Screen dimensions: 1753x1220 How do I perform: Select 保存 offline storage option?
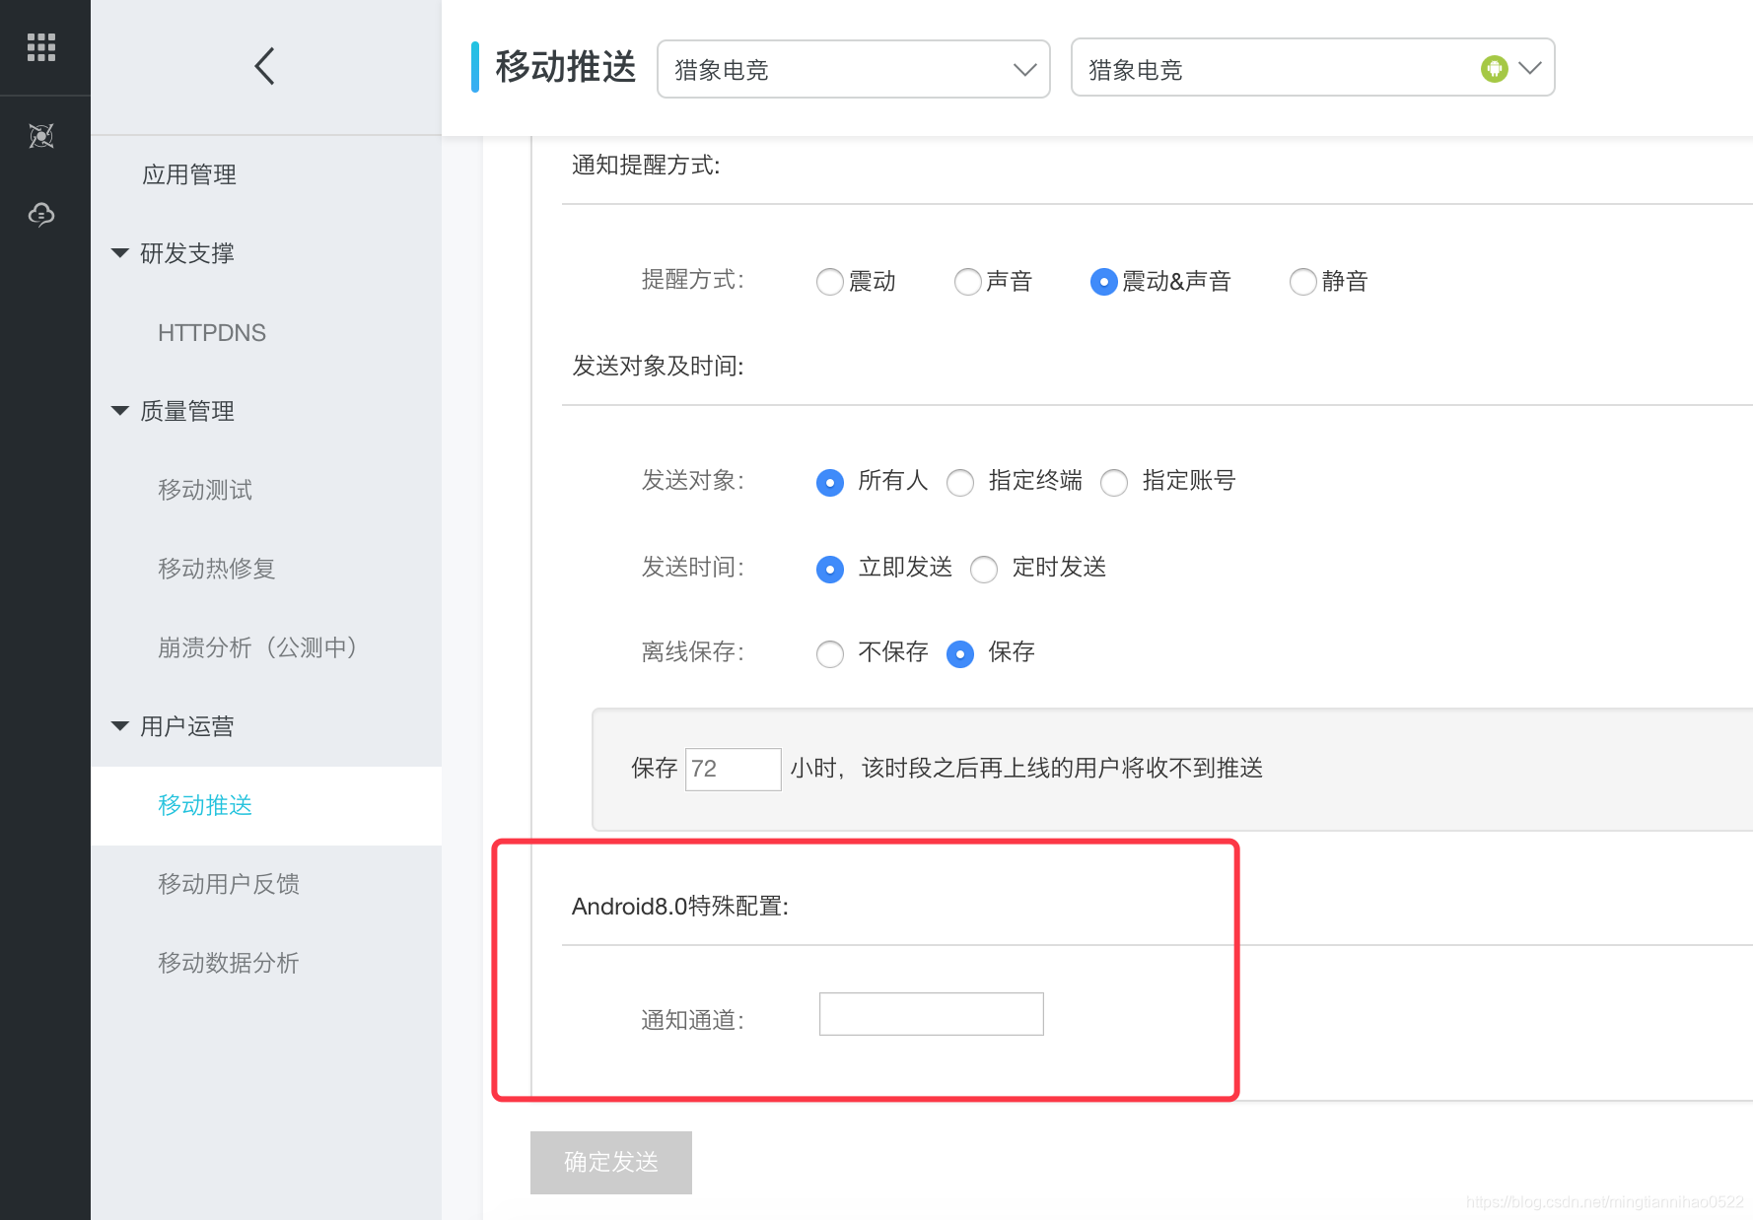(x=960, y=654)
